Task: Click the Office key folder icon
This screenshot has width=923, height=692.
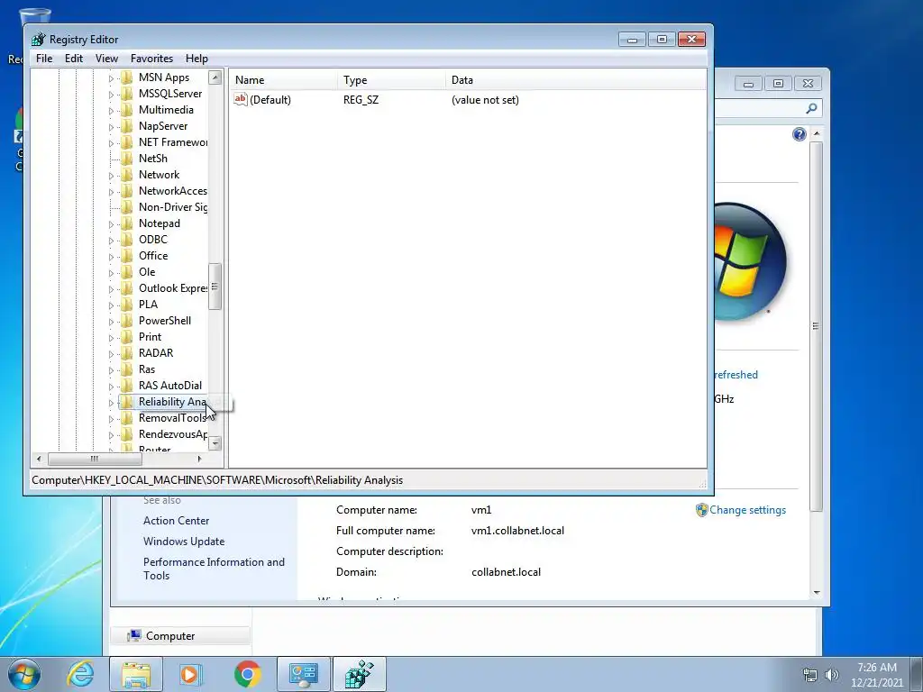Action: click(x=126, y=255)
